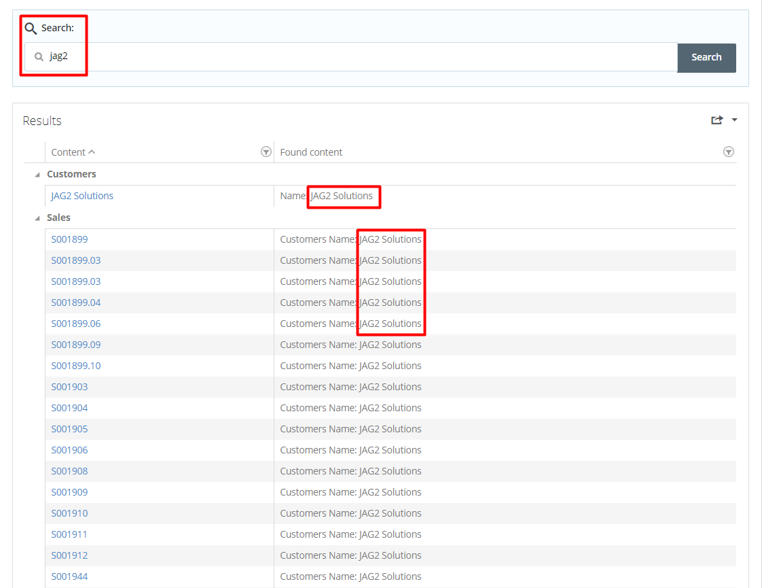
Task: Open sale S001910
Action: [69, 513]
